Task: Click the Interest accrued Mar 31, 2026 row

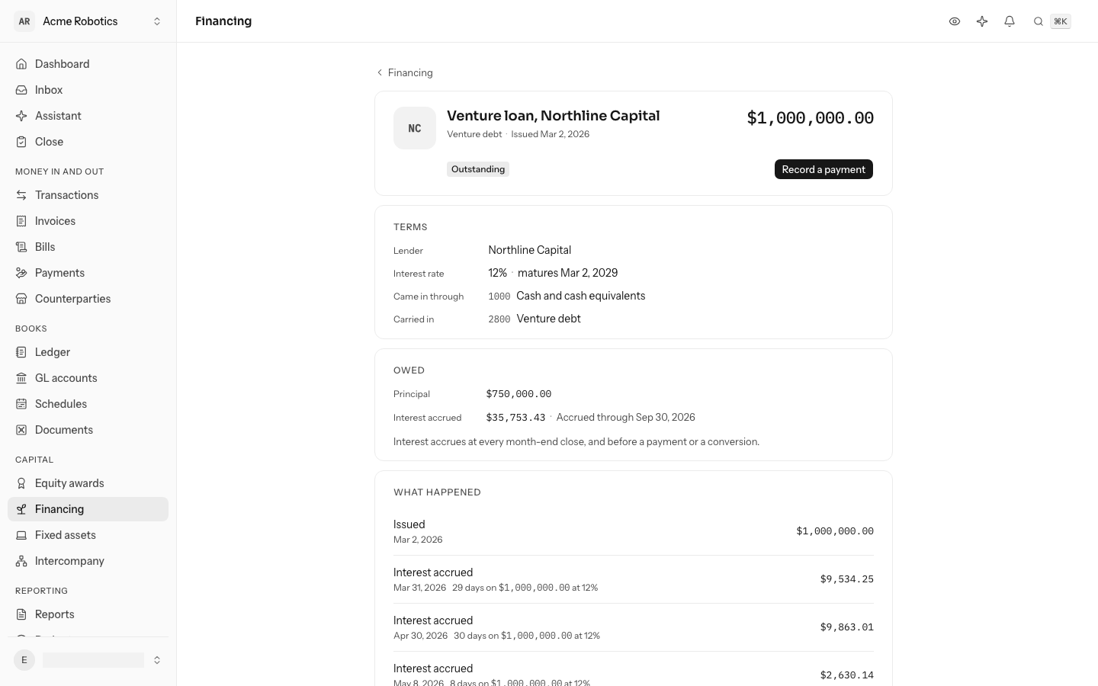Action: pyautogui.click(x=634, y=579)
